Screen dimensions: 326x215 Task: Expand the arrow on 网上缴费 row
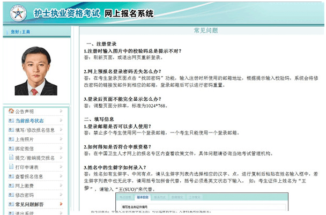point(61,186)
